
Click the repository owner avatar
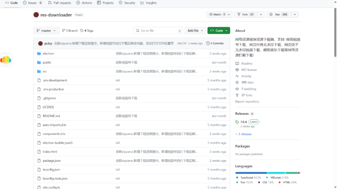pos(36,15)
